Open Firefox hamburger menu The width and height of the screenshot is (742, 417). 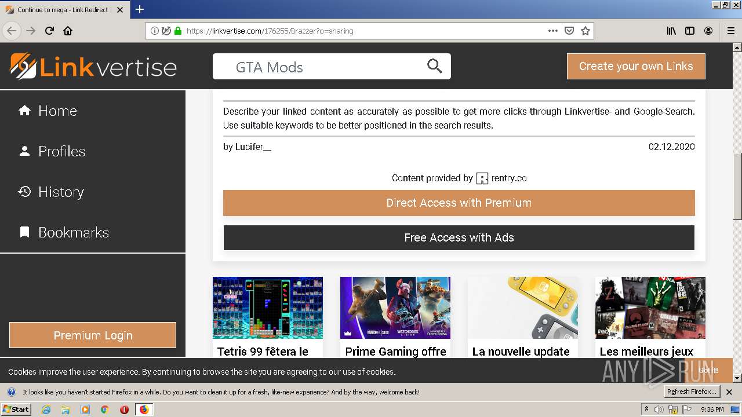(730, 31)
